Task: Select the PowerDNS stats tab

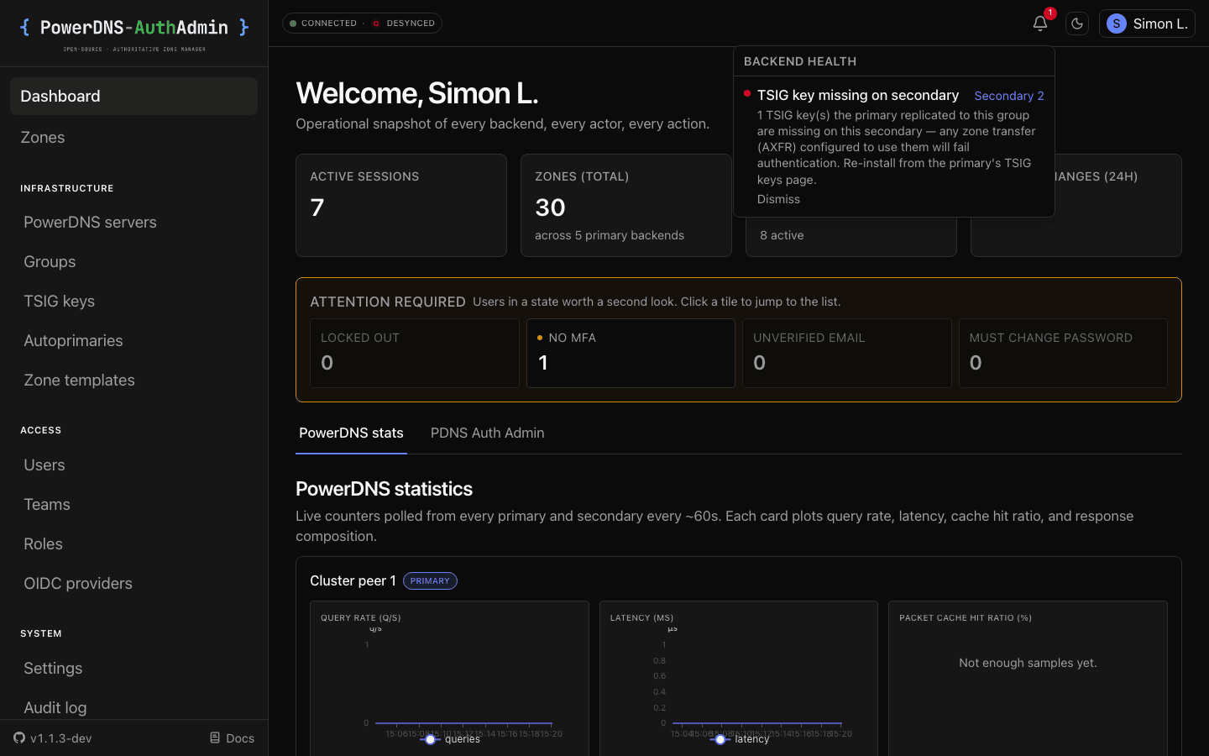Action: [351, 433]
